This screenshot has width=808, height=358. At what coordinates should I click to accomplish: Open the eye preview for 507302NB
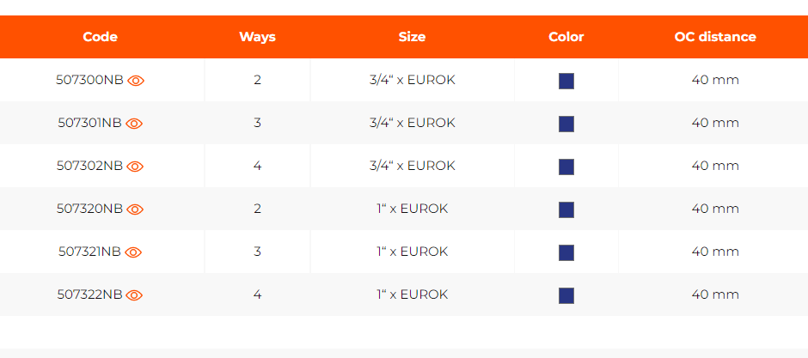135,167
